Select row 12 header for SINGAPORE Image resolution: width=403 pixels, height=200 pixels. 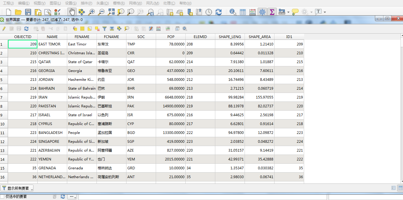(x=4, y=142)
